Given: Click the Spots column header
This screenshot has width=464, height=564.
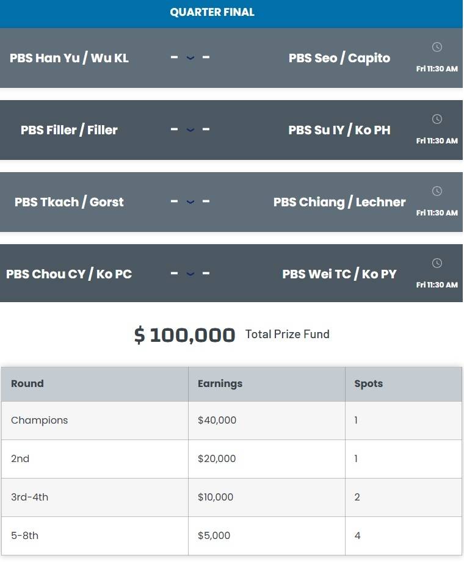Looking at the screenshot, I should click(368, 384).
